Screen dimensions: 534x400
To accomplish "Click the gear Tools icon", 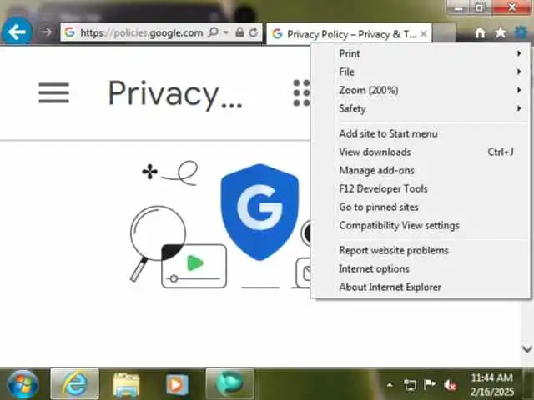I will pos(521,33).
